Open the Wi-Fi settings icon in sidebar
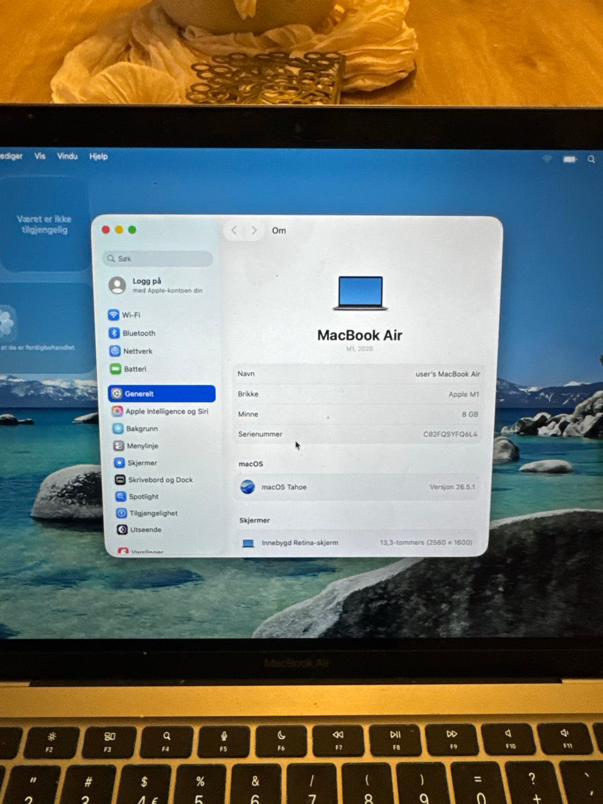 [x=114, y=315]
